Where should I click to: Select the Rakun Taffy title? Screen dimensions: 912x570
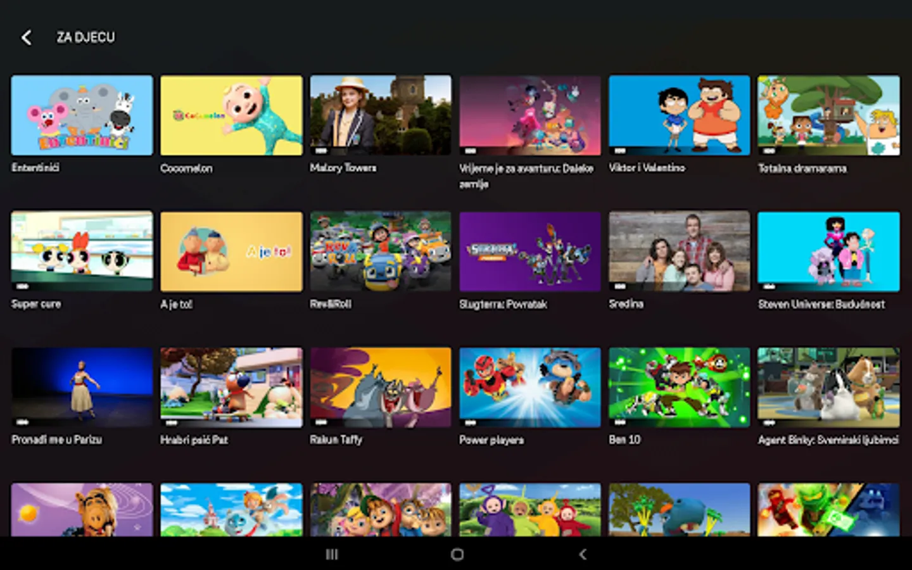(336, 440)
